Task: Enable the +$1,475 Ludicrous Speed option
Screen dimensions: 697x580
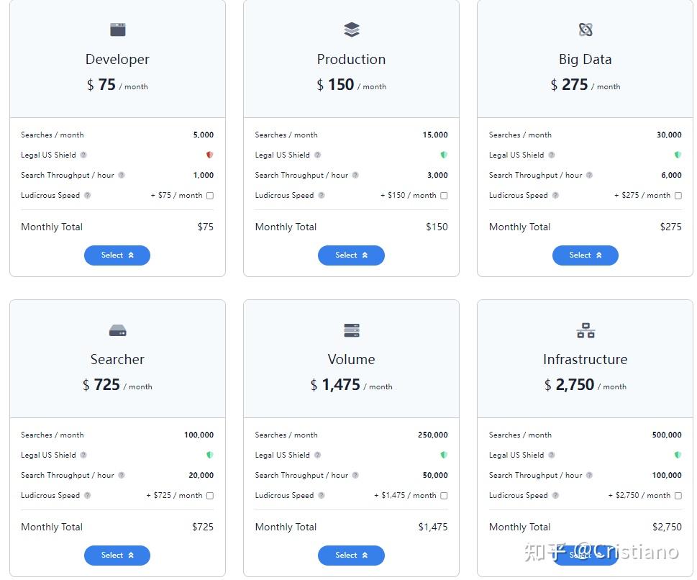Action: pyautogui.click(x=444, y=496)
